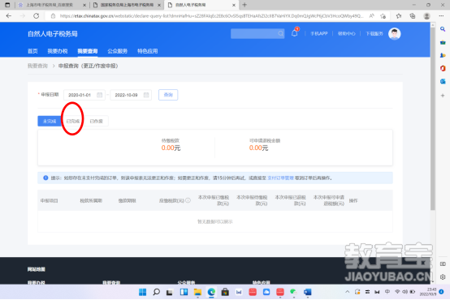
Task: Refresh the browser page
Action: pyautogui.click(x=37, y=16)
